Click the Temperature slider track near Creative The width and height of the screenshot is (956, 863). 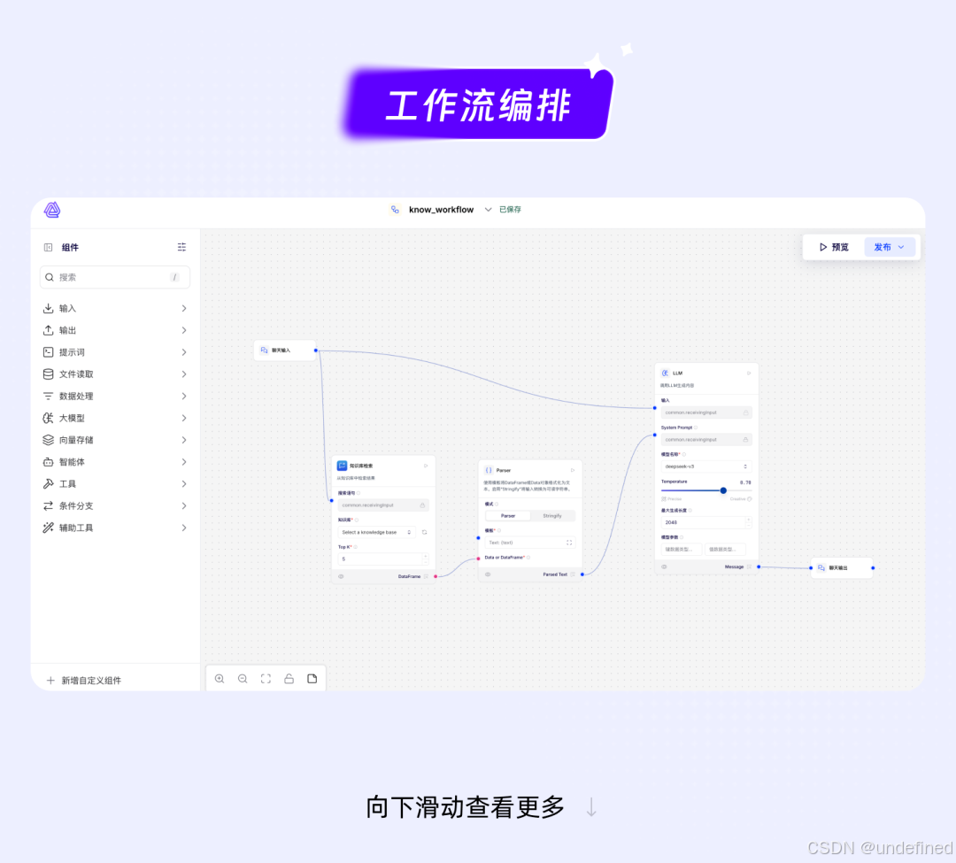(739, 490)
